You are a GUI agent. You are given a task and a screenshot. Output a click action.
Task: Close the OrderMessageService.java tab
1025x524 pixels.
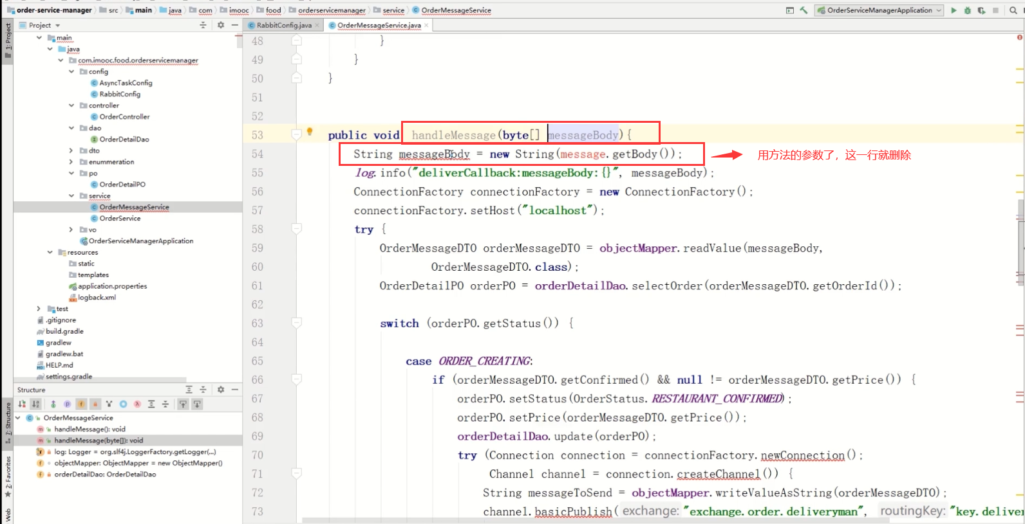pos(426,25)
